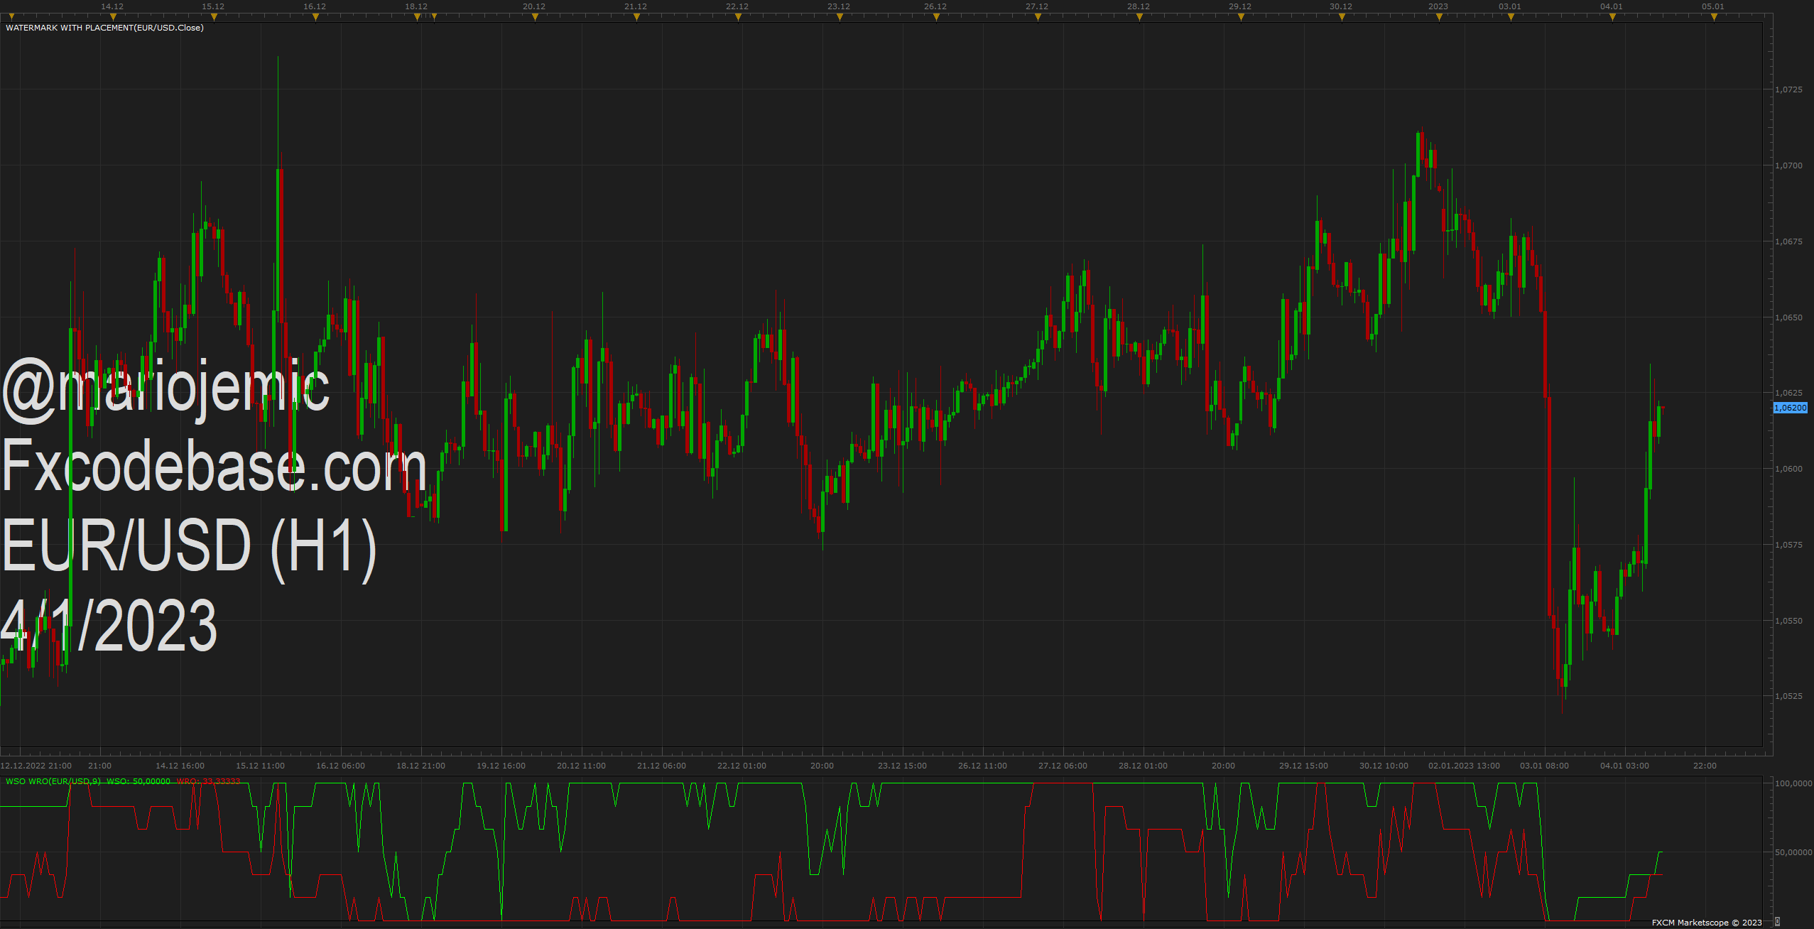Click the WSO: 50,00000 value label
The image size is (1814, 929).
[x=139, y=781]
